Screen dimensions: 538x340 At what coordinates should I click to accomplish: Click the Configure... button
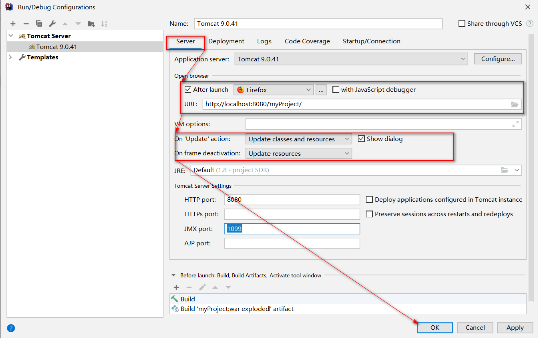tap(498, 59)
